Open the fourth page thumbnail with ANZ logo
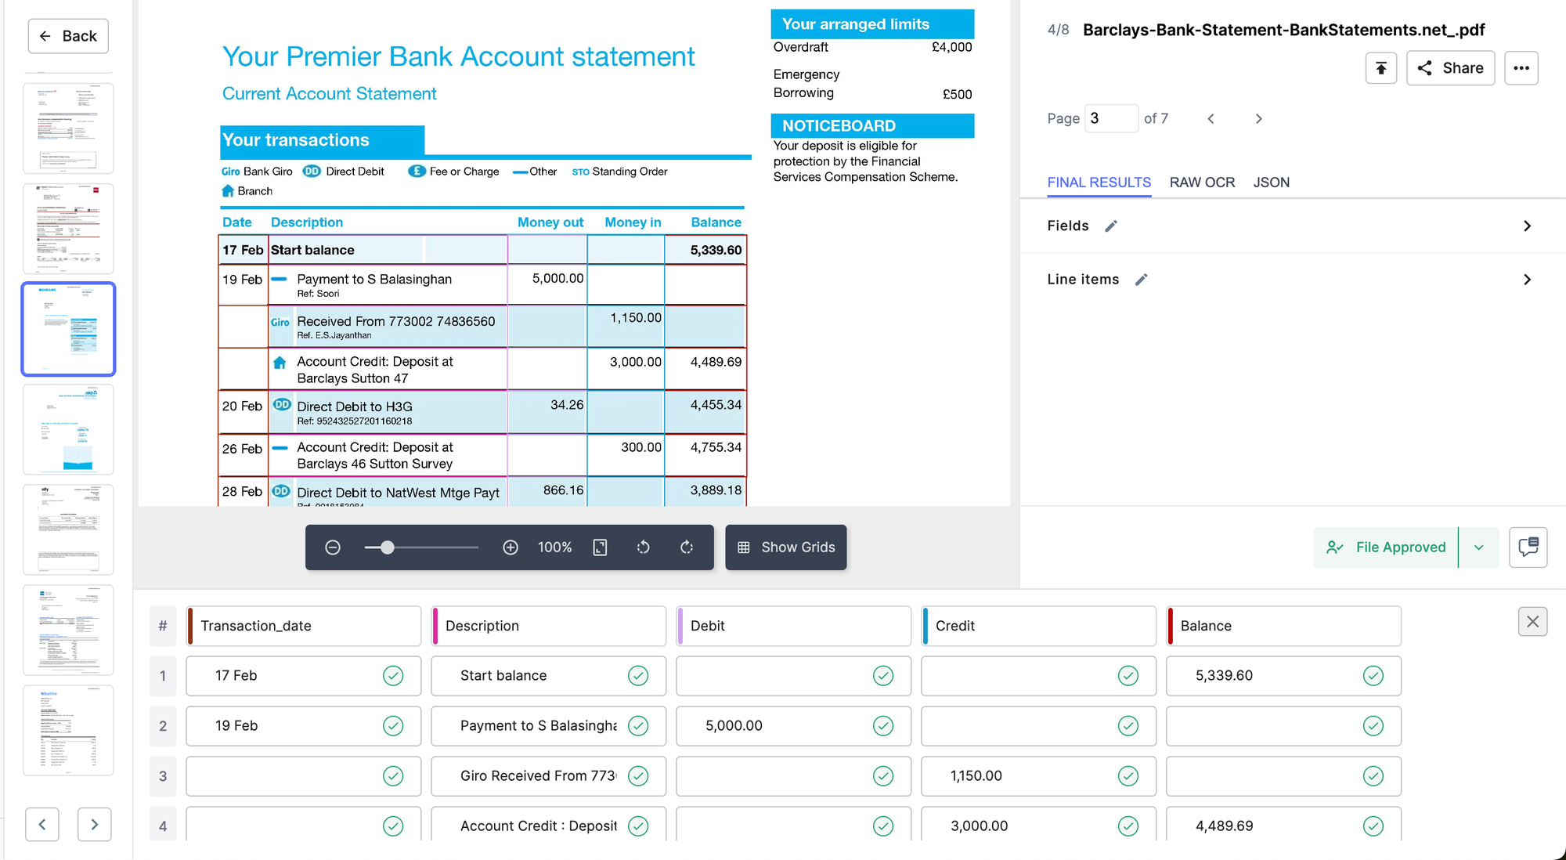The height and width of the screenshot is (860, 1566). tap(68, 429)
